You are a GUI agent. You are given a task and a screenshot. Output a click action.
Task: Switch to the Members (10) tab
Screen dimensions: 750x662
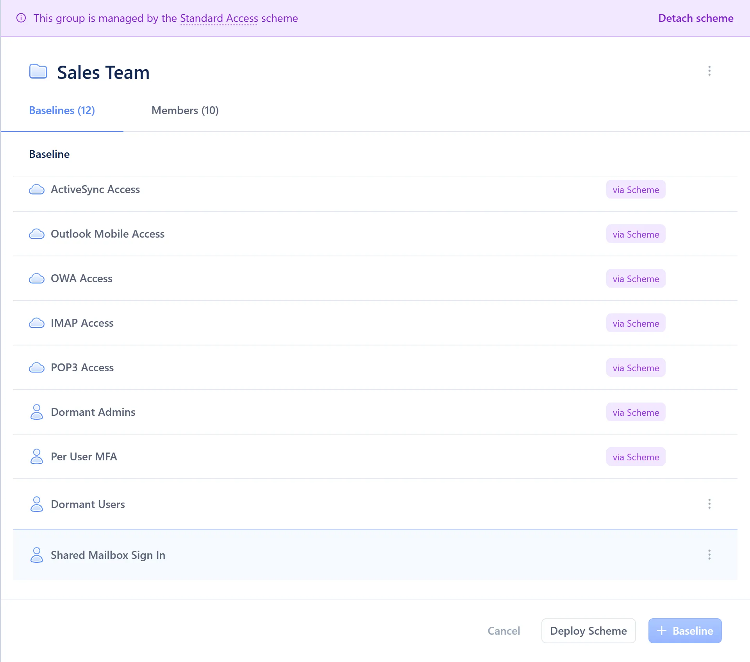pos(185,111)
